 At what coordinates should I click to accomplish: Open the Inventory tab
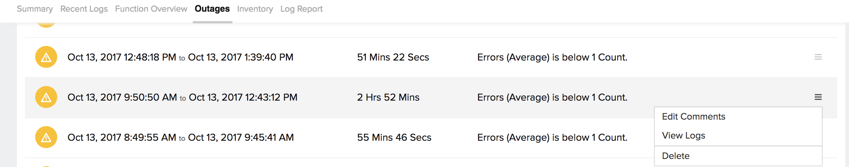(255, 9)
